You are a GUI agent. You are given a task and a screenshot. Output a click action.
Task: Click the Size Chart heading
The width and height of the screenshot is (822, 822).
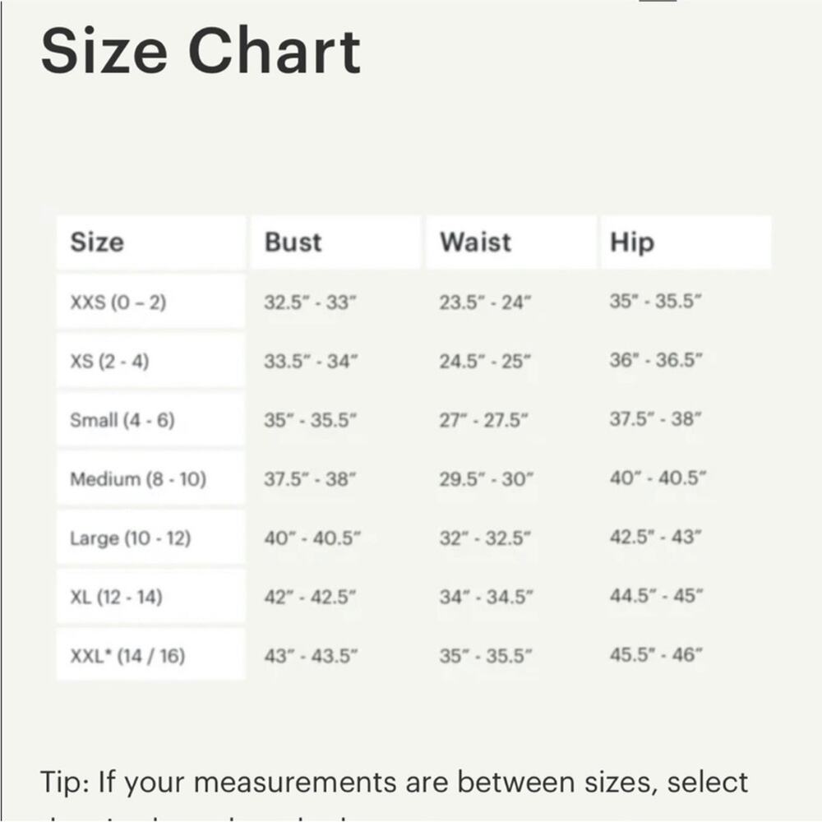[x=201, y=49]
